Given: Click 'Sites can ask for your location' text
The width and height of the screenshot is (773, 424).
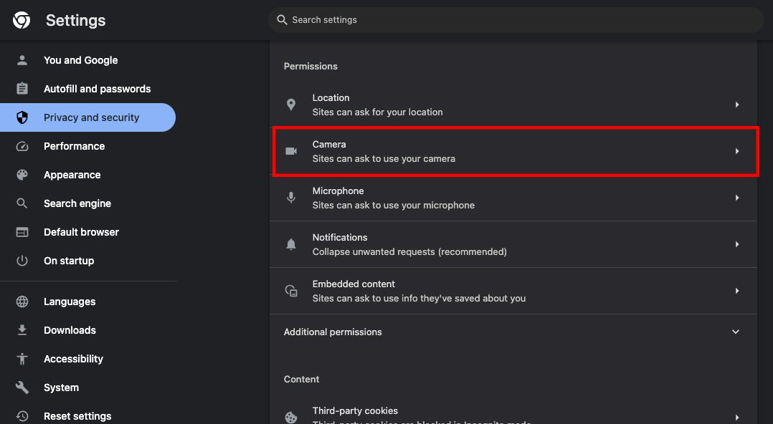Looking at the screenshot, I should tap(378, 112).
